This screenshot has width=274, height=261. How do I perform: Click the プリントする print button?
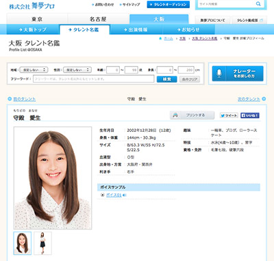point(192,115)
